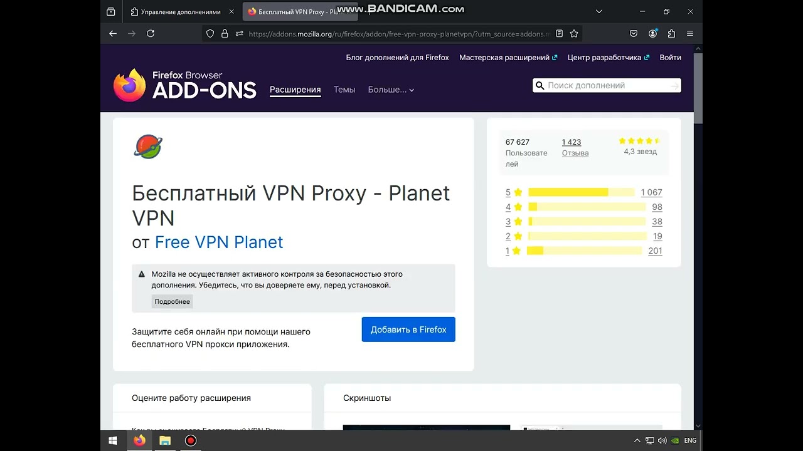Click the 2-star rating bar
Viewport: 803px width, 451px height.
587,236
